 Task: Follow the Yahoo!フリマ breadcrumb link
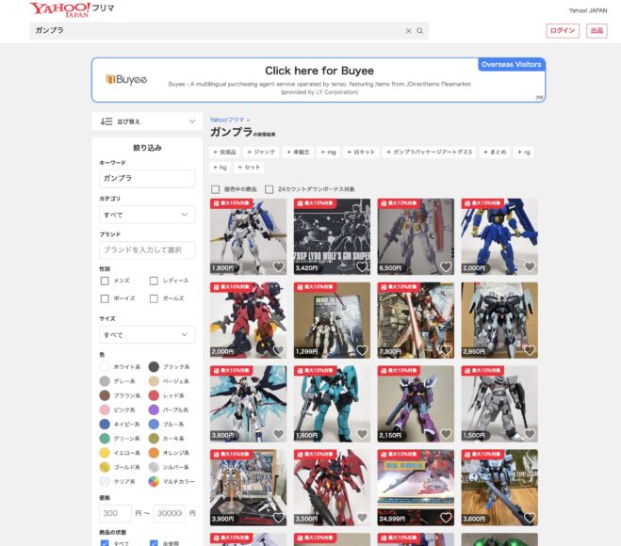coord(227,120)
